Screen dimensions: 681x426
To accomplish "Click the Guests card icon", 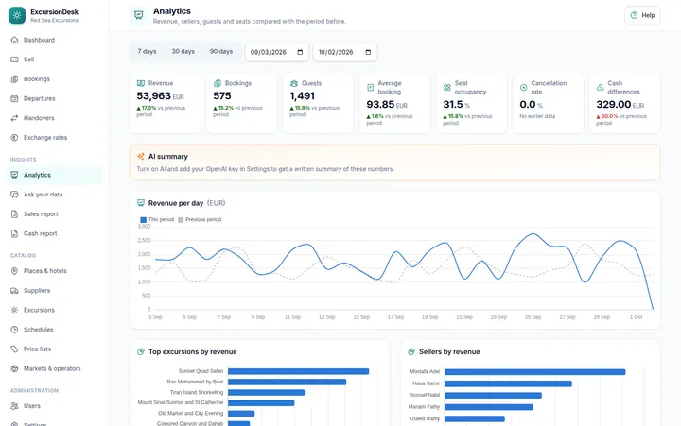I will tap(294, 83).
